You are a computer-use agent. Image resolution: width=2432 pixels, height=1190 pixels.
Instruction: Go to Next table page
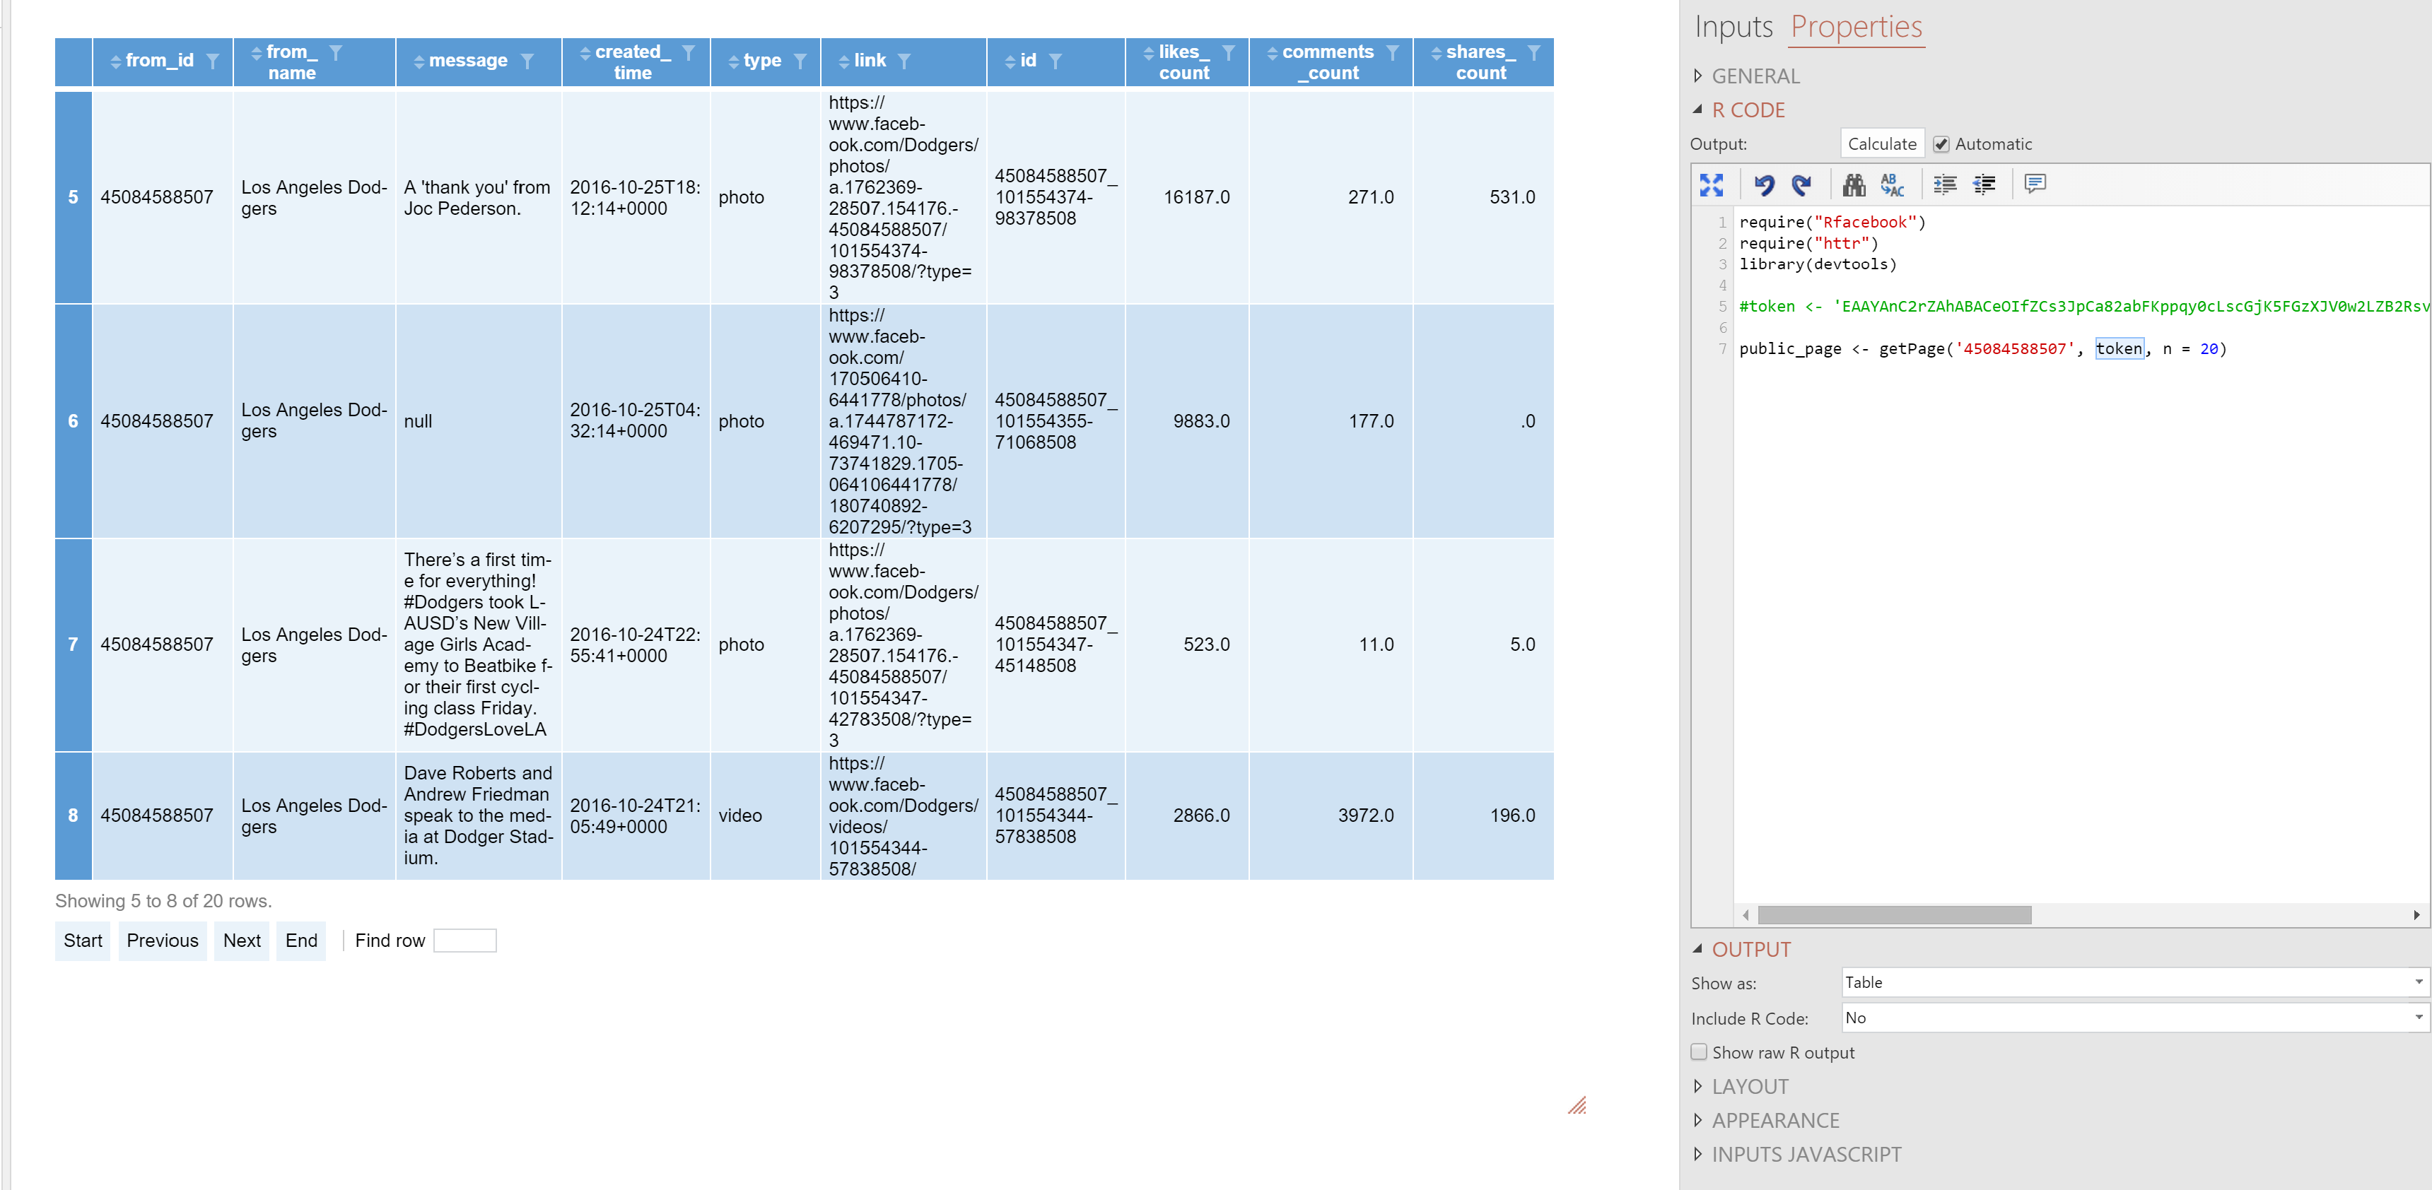[x=242, y=941]
